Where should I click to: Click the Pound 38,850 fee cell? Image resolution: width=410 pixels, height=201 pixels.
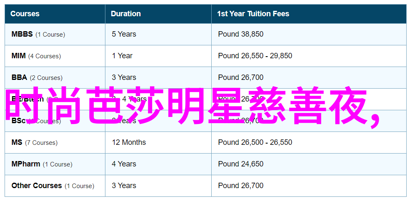point(241,34)
